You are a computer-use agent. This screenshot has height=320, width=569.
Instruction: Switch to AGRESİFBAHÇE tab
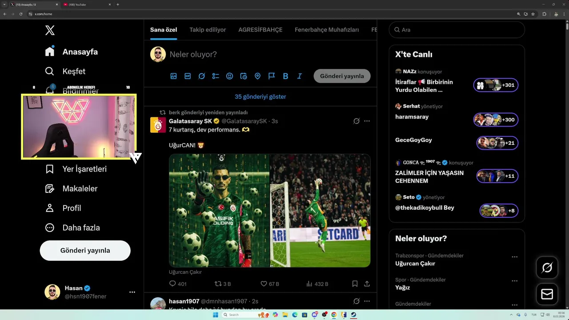(260, 30)
